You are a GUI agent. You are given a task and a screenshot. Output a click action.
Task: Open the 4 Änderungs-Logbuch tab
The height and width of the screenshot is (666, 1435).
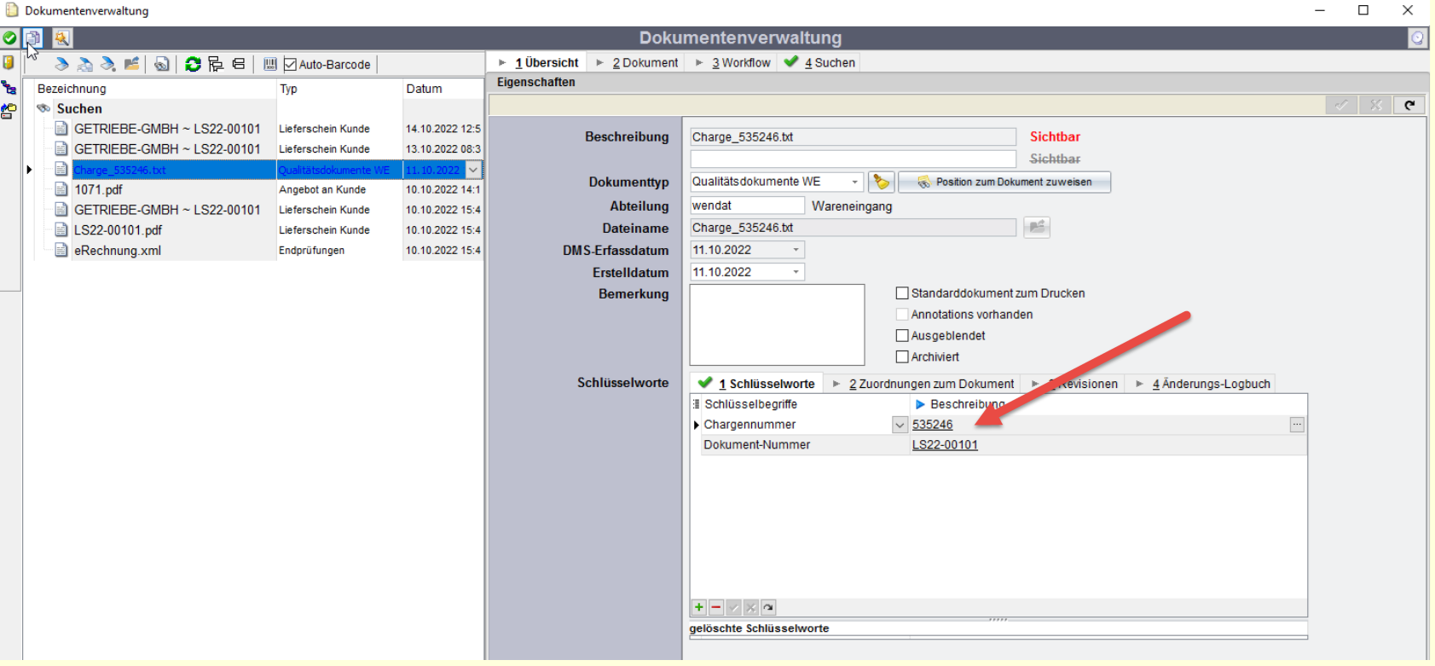coord(1203,384)
